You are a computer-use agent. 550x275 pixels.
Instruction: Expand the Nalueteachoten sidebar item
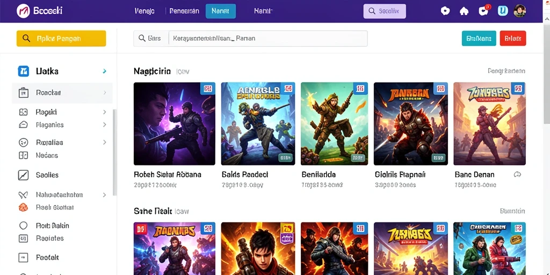coord(105,194)
